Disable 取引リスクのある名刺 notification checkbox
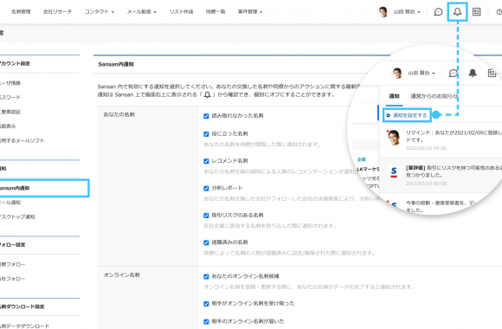The image size is (502, 329). (206, 216)
